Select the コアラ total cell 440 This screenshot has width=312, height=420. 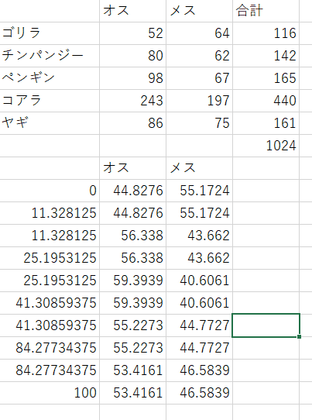(266, 101)
